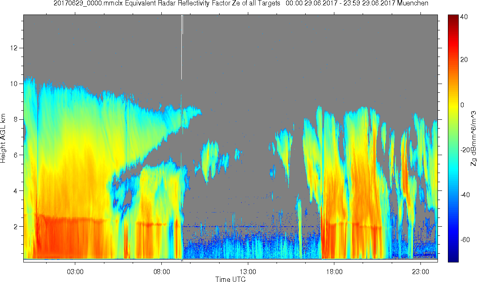Viewport: 477px width, 282px height.
Task: Click the 23:00 time tick label
Action: 420,271
